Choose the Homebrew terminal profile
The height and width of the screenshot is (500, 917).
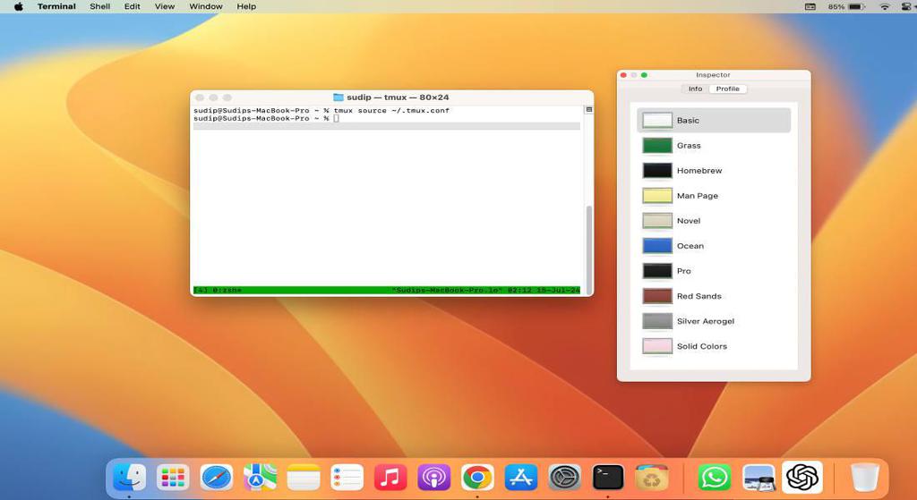698,171
